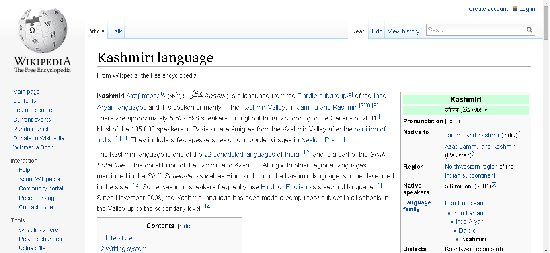Open the Help link
This screenshot has height=253, width=550.
[25, 170]
